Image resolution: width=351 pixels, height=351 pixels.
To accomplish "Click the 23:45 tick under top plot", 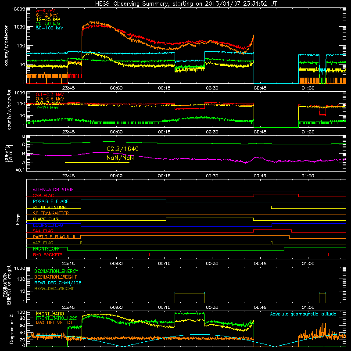I will click(68, 88).
